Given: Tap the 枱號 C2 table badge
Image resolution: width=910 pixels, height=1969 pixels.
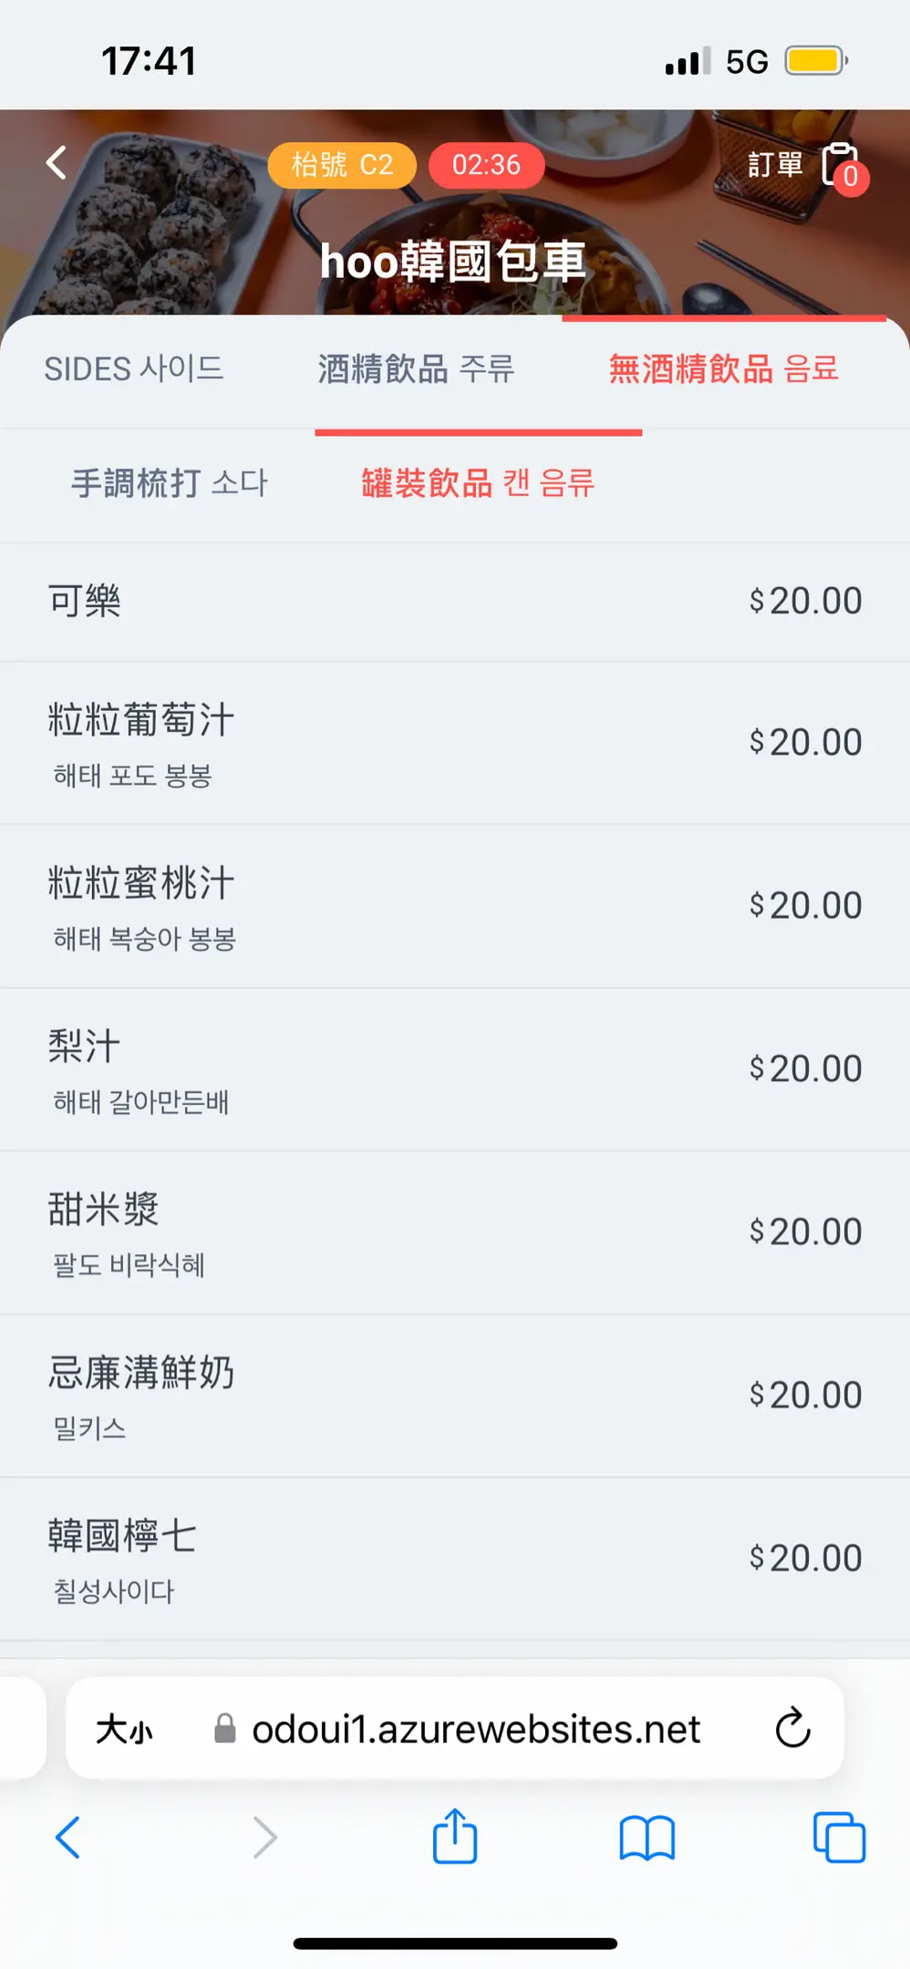Looking at the screenshot, I should click(x=342, y=165).
